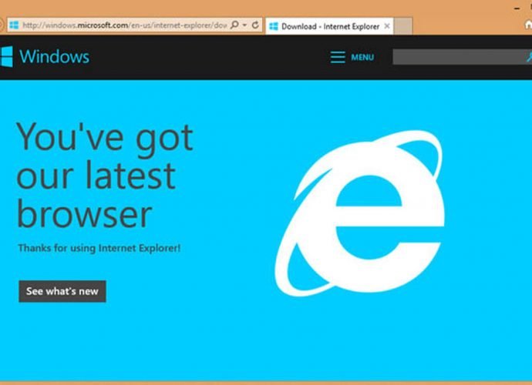Select the Download - Internet Explorer tab
Screen dimensions: 532x385
coord(329,26)
